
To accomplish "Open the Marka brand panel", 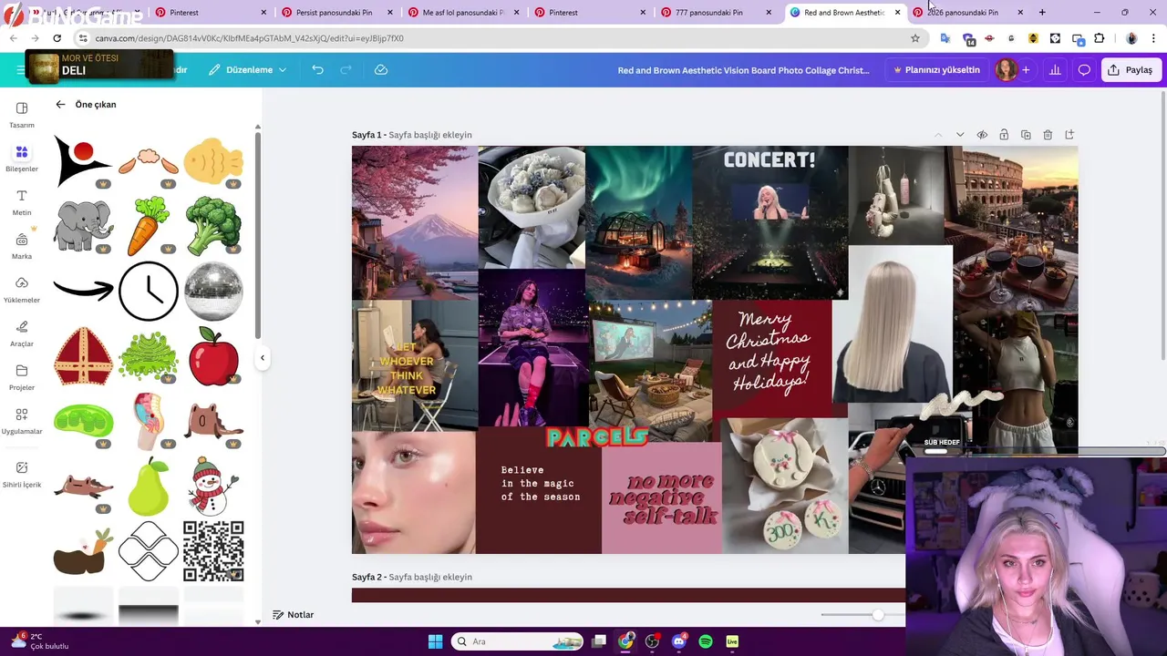I will 22,245.
